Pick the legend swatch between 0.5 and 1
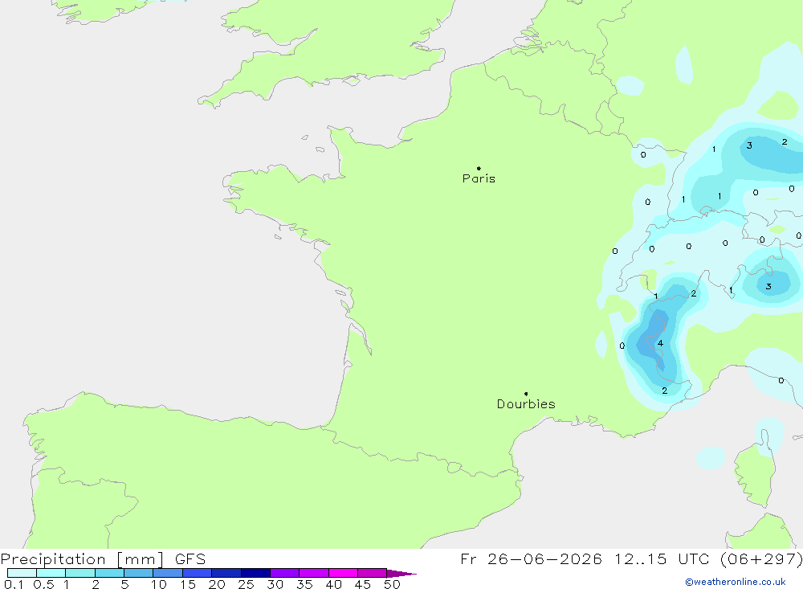Viewport: 803px width, 589px height. 51,573
